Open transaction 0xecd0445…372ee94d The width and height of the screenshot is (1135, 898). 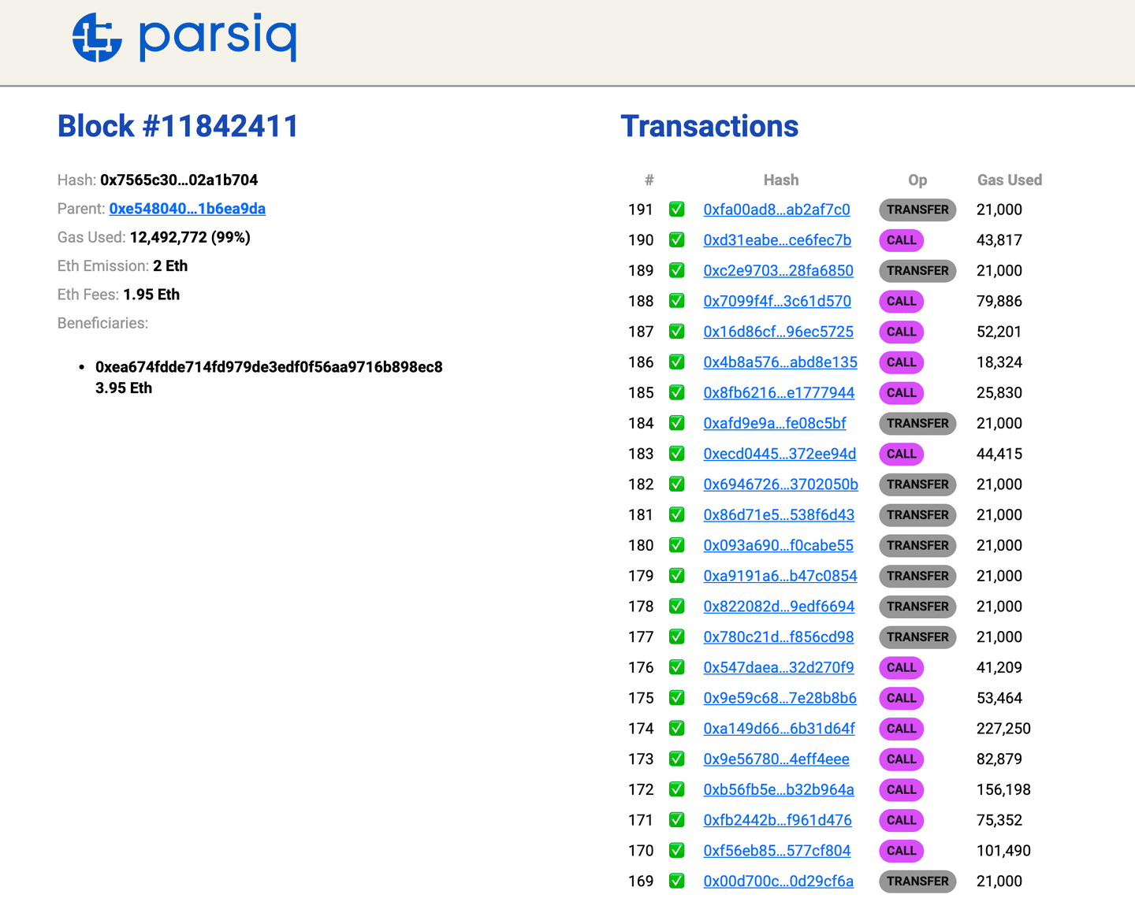(x=780, y=454)
